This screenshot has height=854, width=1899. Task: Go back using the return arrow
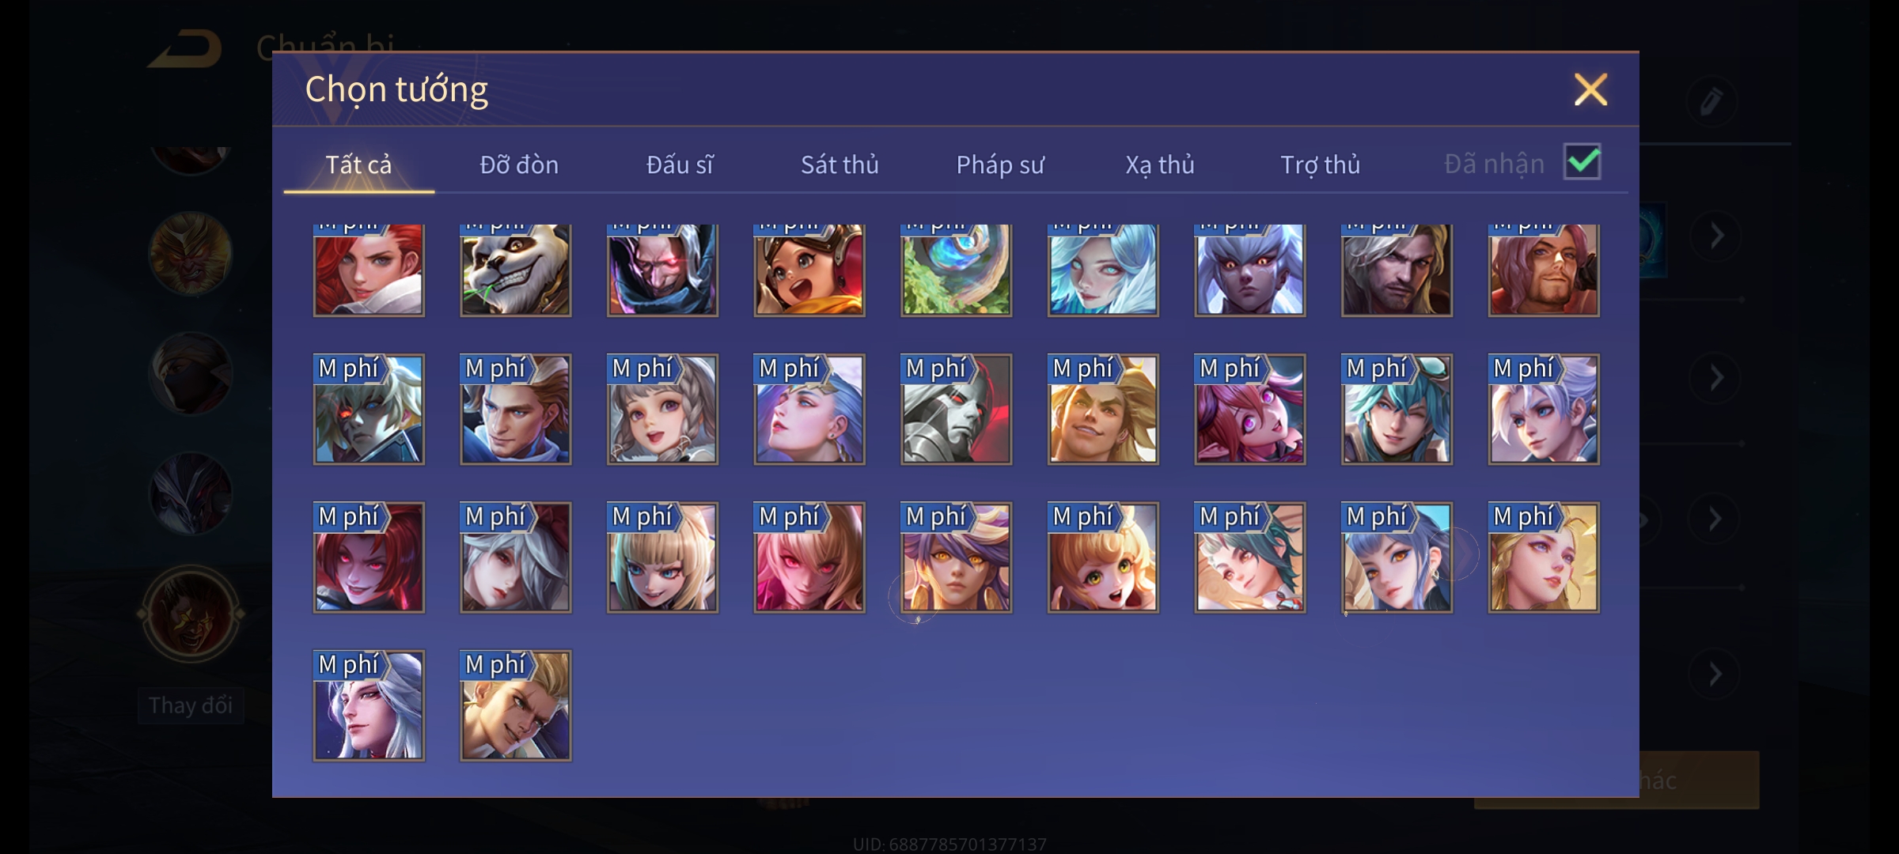pos(185,49)
